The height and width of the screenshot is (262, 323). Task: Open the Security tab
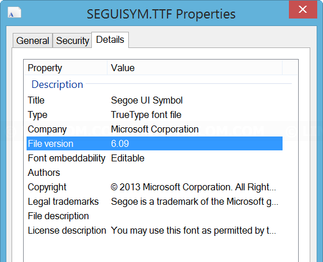pos(72,40)
